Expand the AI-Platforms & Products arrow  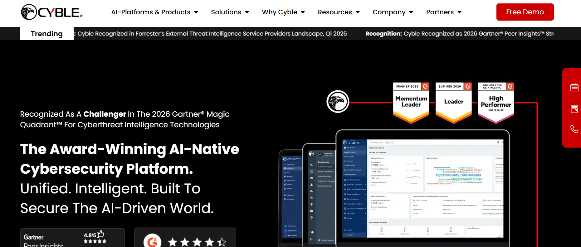pos(196,12)
